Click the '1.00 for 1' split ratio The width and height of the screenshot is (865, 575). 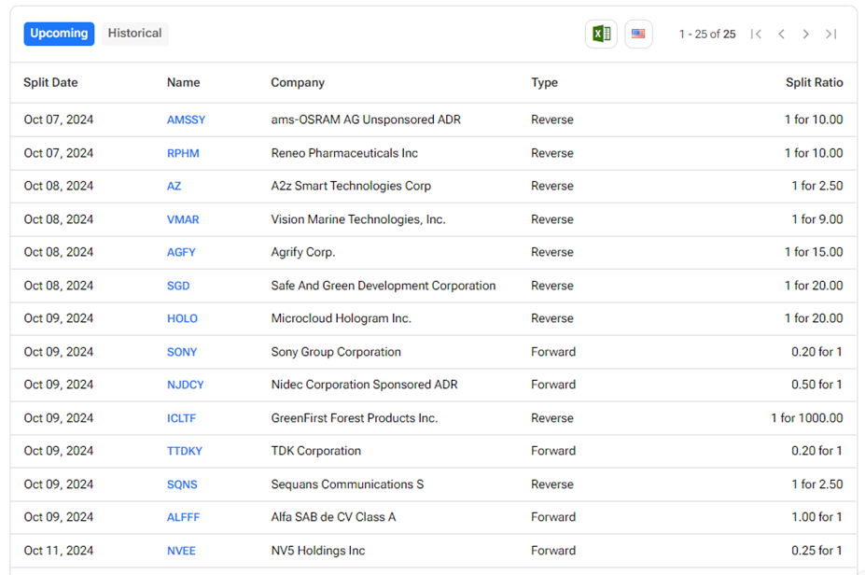(817, 517)
